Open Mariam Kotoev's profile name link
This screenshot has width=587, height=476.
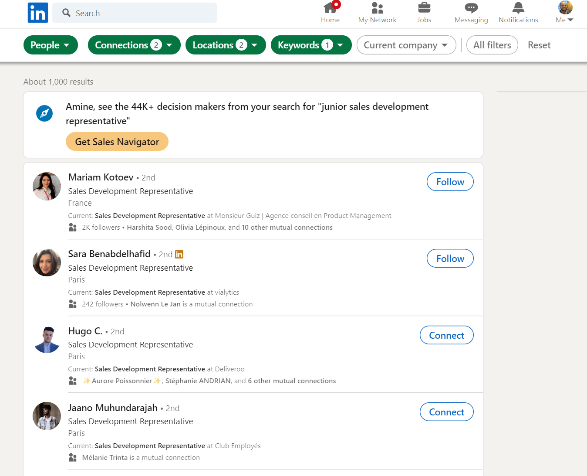click(101, 177)
